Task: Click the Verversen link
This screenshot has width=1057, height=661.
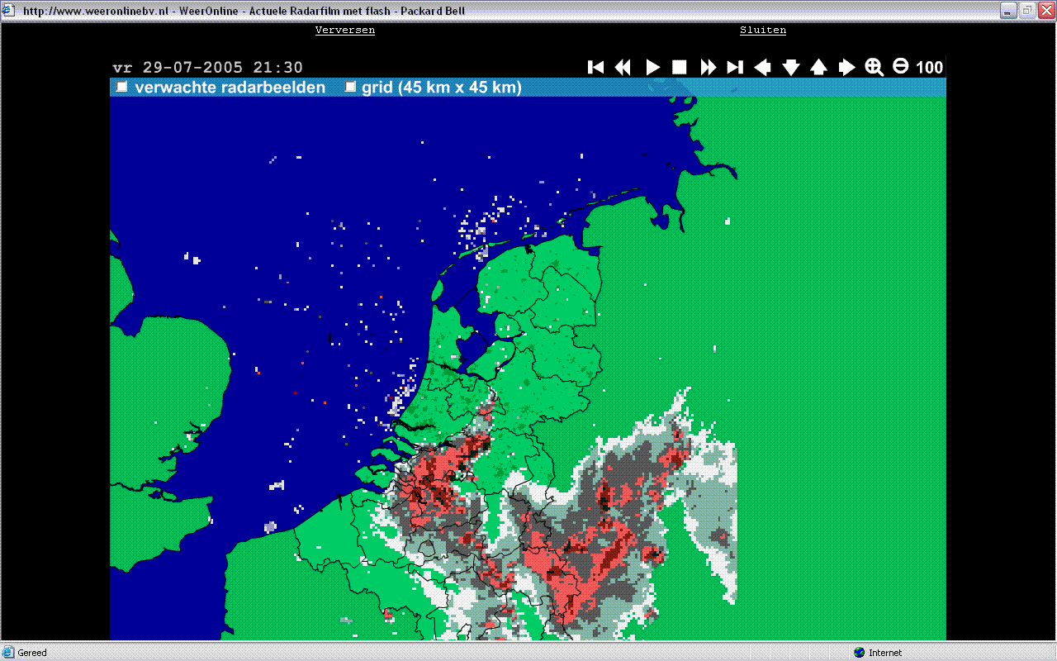Action: point(345,30)
